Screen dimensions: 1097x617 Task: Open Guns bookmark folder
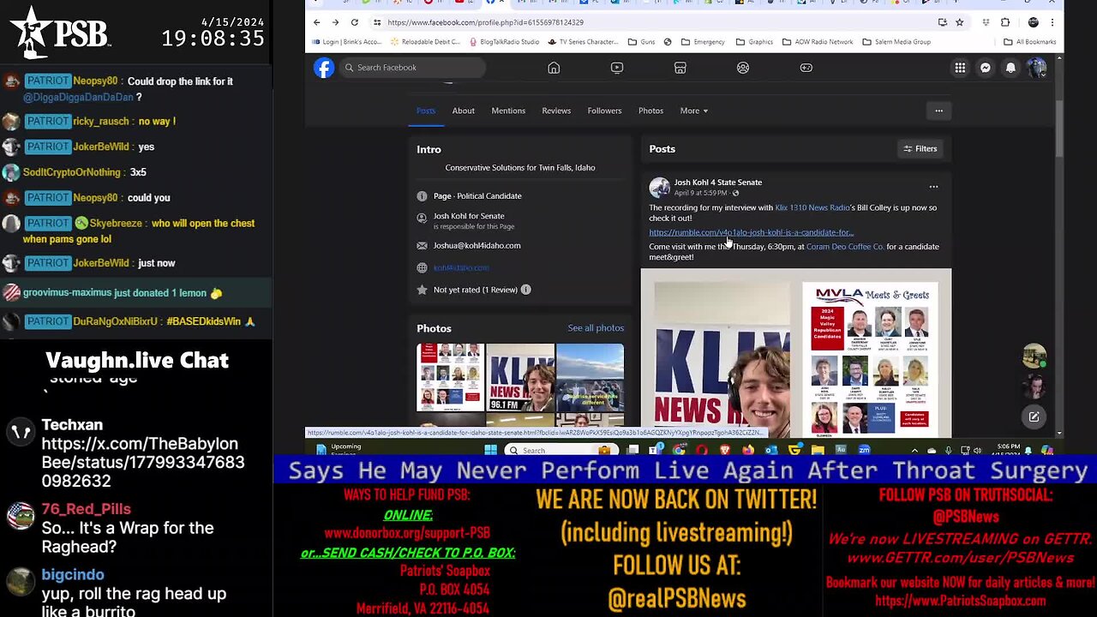coord(641,42)
